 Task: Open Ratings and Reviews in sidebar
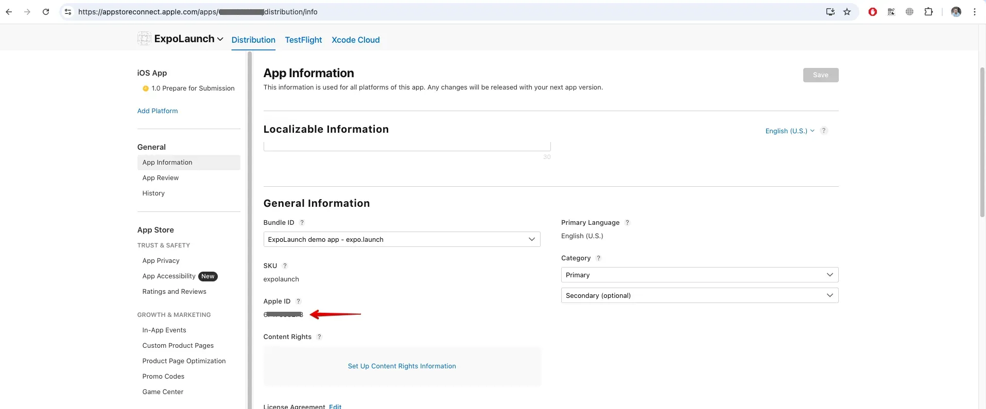coord(175,292)
